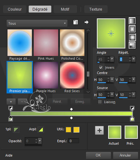The width and height of the screenshot is (140, 160).
Task: Add to palette with the plus button
Action: point(99,130)
